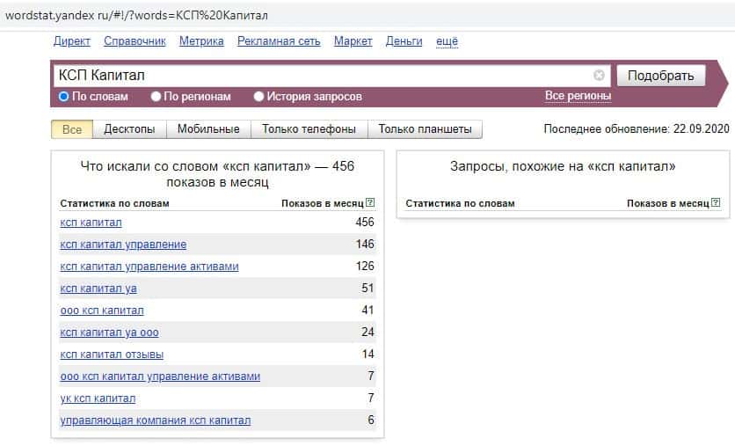The image size is (735, 446).
Task: Open the 'Деньги' link
Action: tap(404, 41)
